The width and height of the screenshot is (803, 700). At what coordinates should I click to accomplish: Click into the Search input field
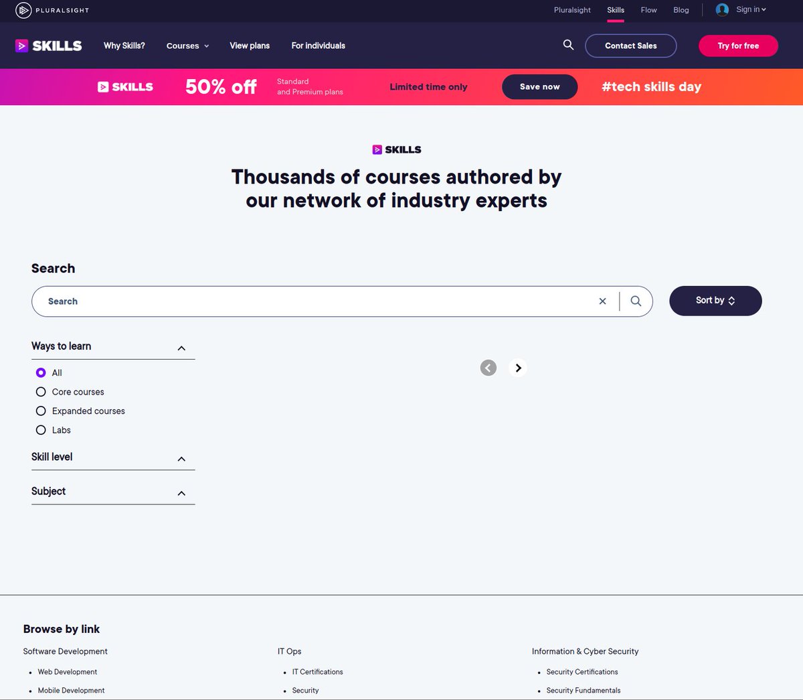[x=321, y=301]
